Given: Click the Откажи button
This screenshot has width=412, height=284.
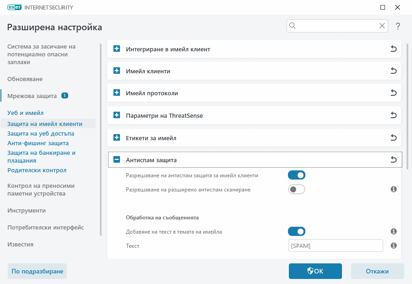Looking at the screenshot, I should coord(377,271).
